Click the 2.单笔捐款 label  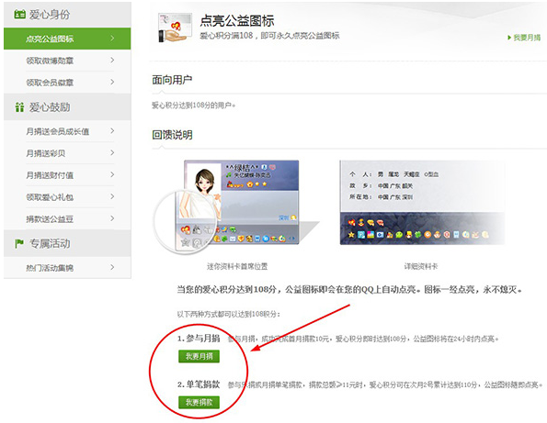coord(199,384)
